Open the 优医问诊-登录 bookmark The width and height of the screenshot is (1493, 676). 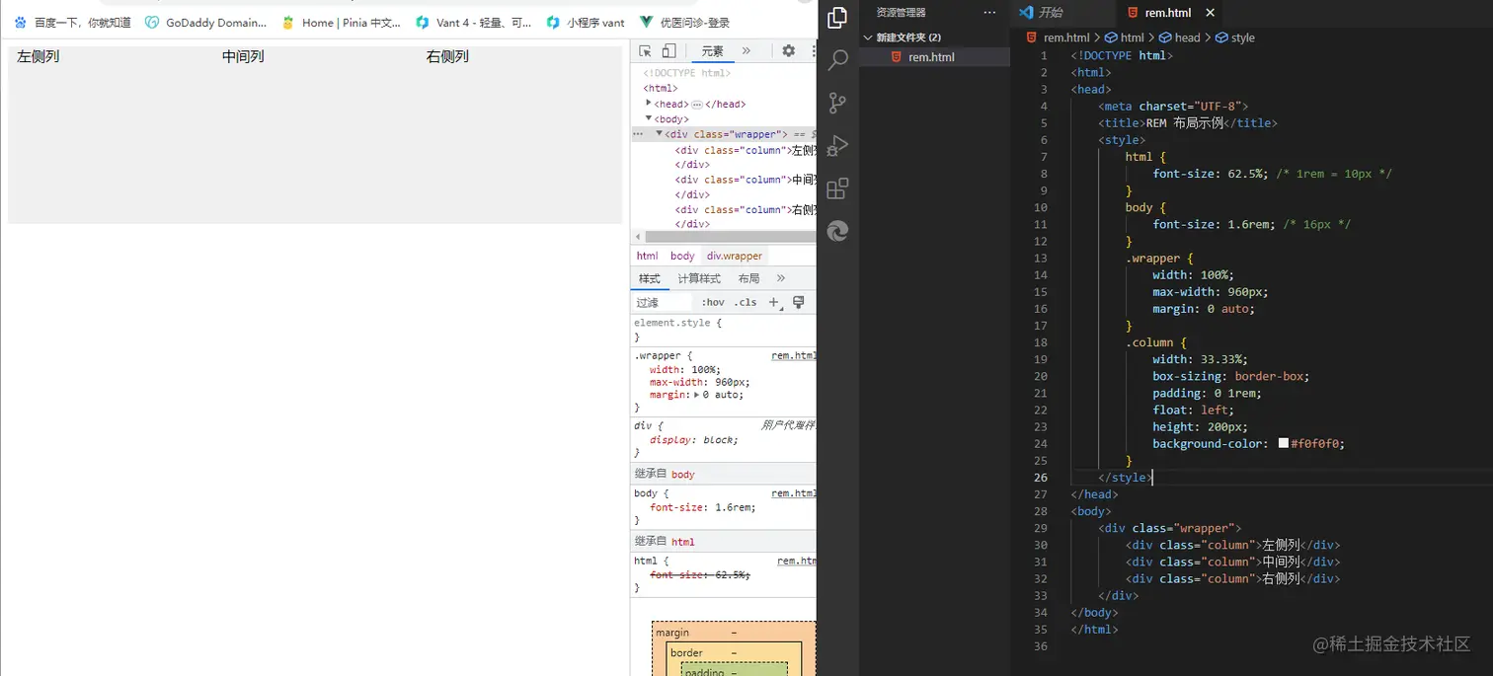685,22
